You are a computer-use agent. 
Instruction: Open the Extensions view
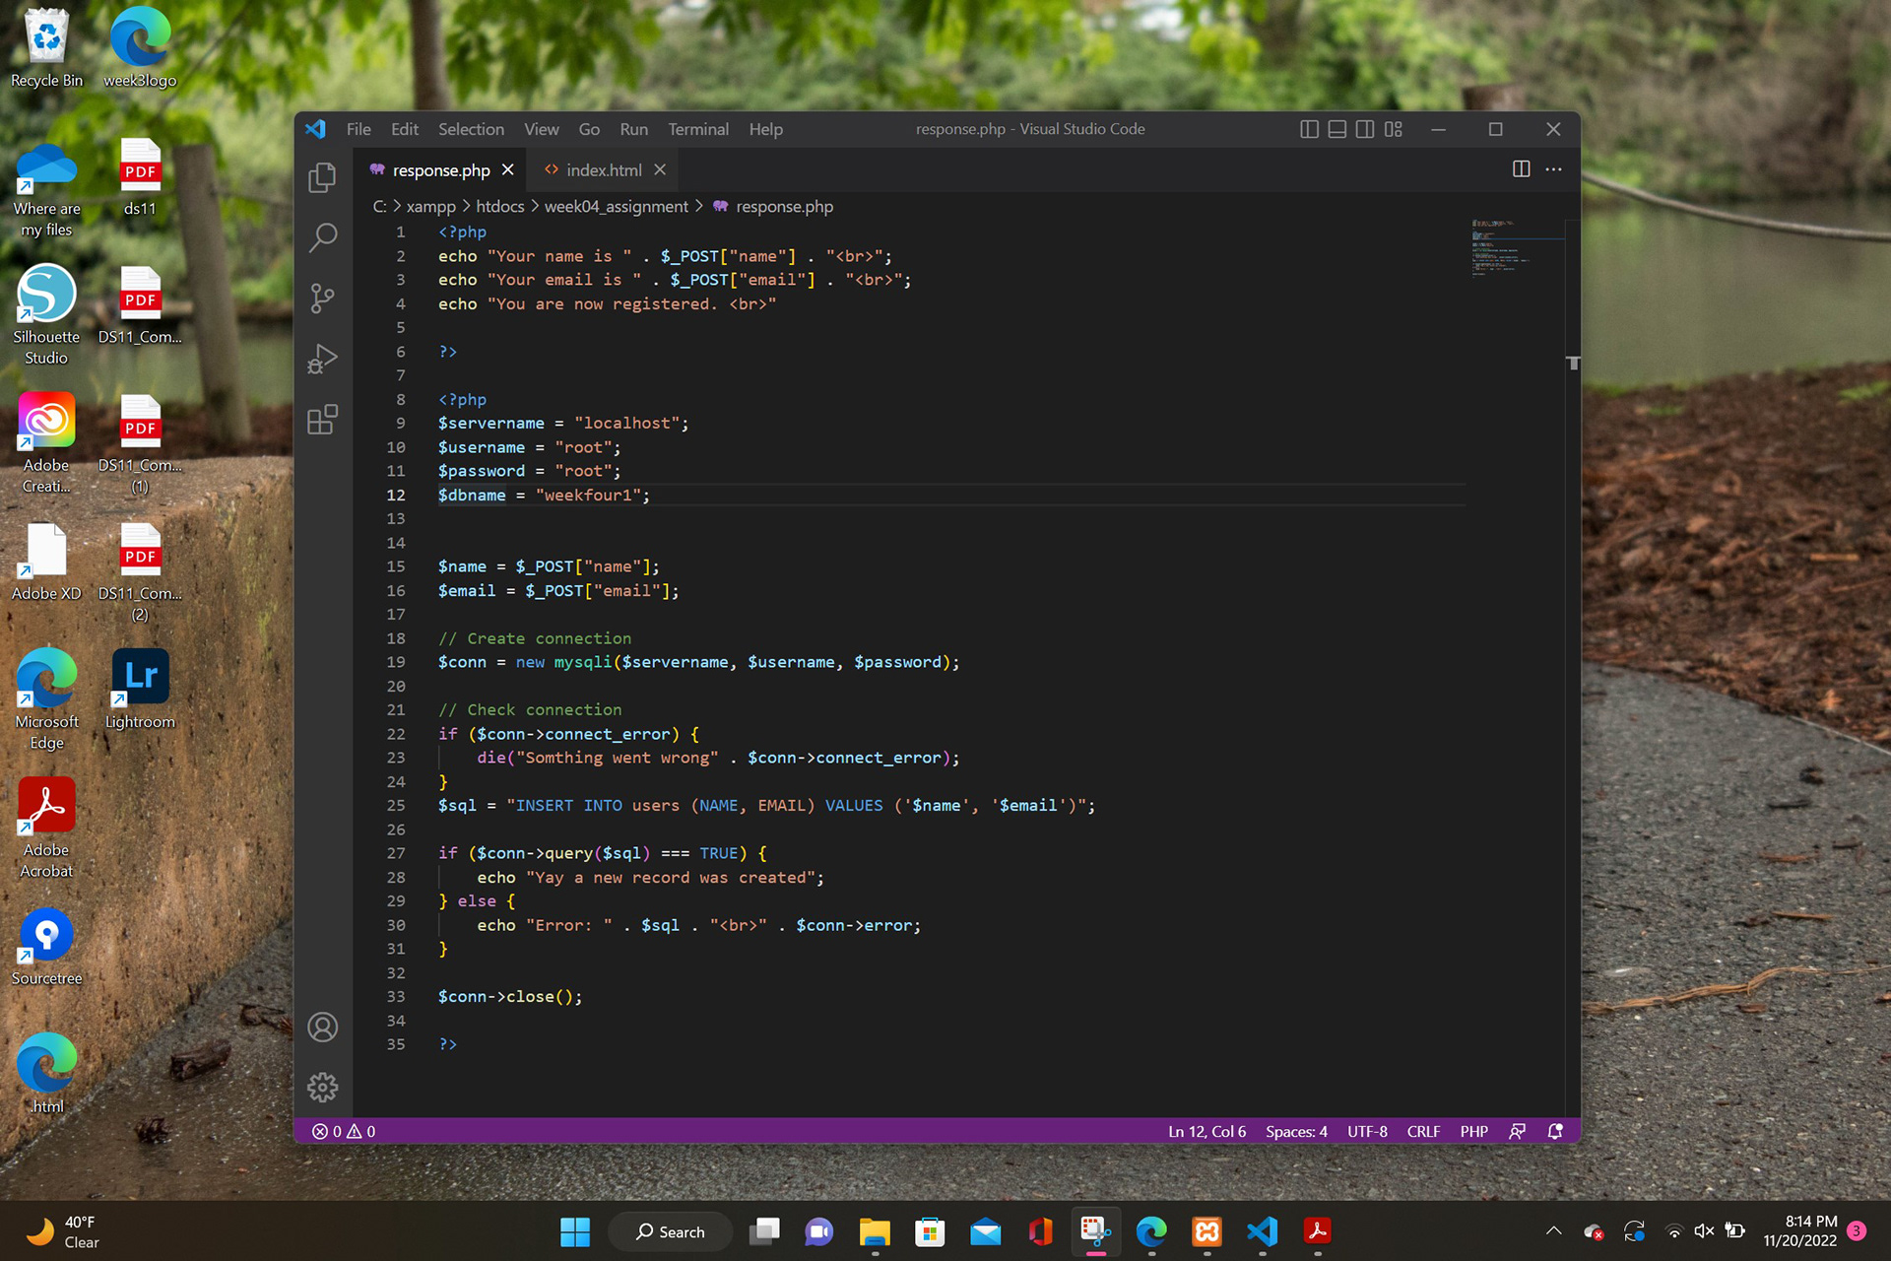pos(322,420)
